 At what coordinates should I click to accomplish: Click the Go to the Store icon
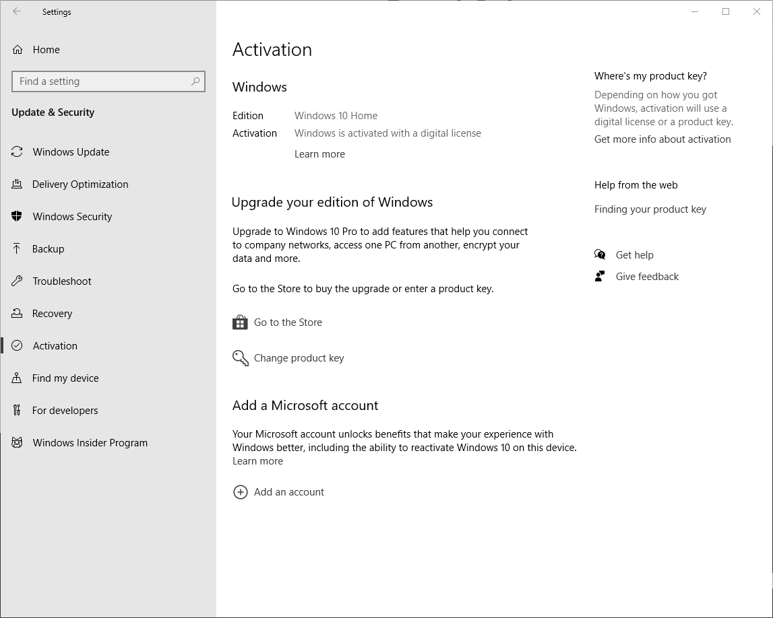(239, 322)
